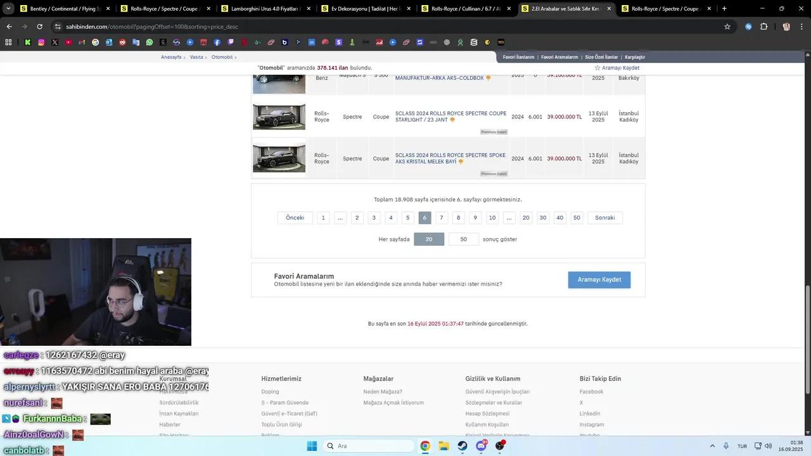811x456 pixels.
Task: Open the Twitch bookmark icon
Action: pyautogui.click(x=231, y=42)
